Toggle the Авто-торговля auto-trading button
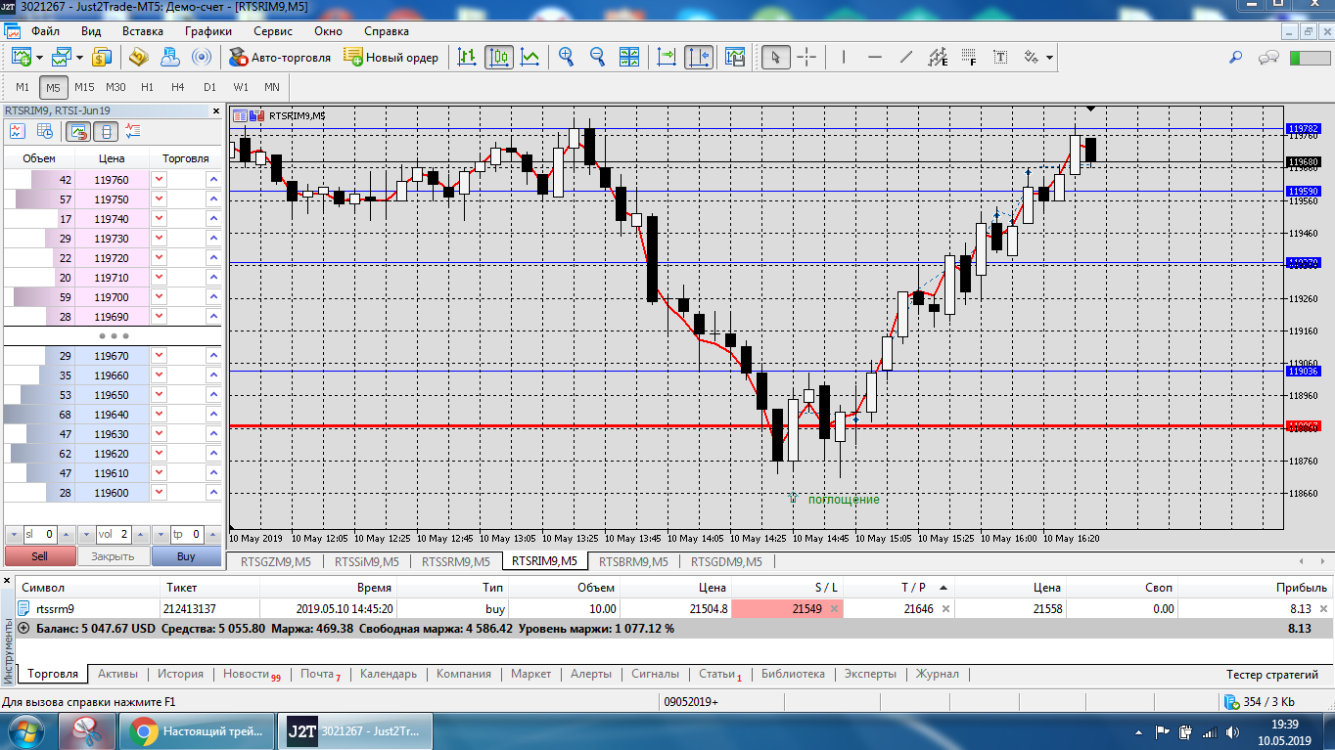Image resolution: width=1335 pixels, height=750 pixels. (280, 57)
